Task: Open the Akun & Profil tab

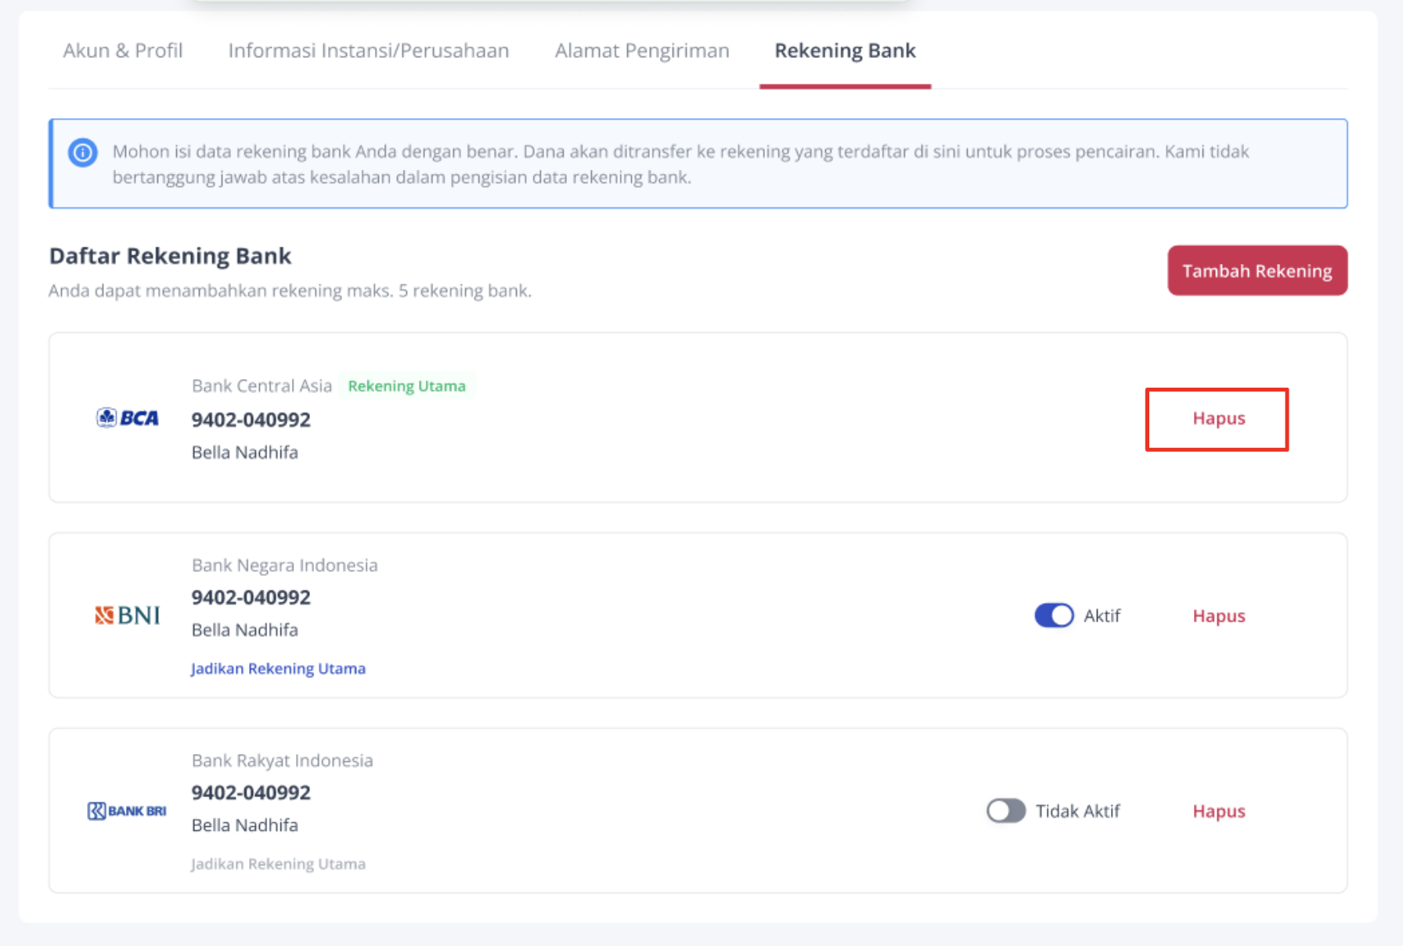Action: click(x=123, y=51)
